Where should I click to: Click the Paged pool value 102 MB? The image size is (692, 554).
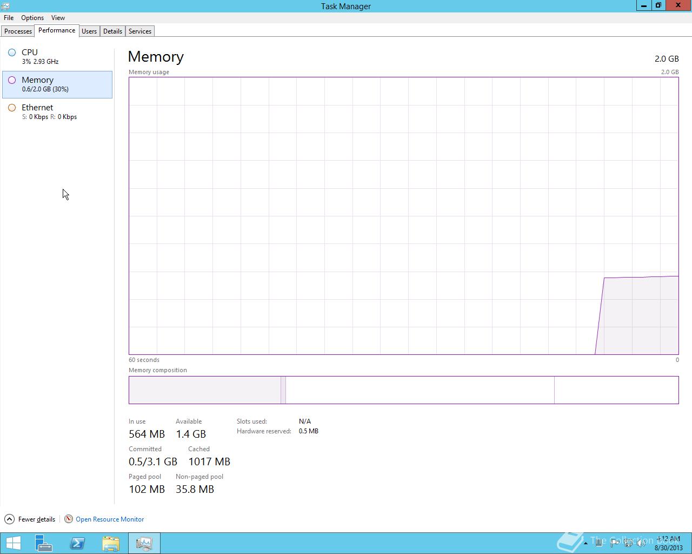click(x=147, y=489)
